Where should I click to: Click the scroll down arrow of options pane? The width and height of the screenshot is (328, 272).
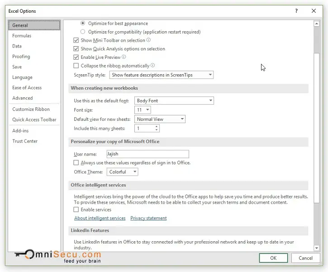click(317, 248)
